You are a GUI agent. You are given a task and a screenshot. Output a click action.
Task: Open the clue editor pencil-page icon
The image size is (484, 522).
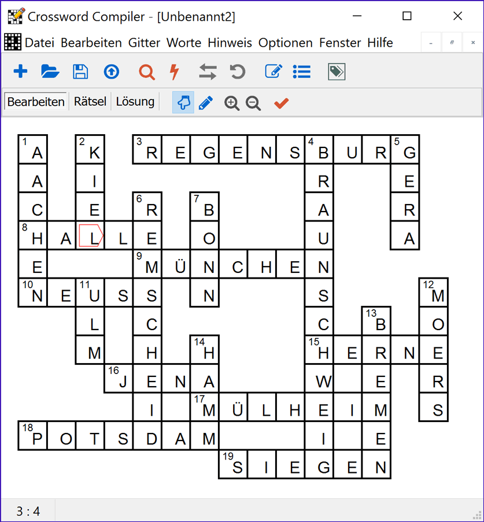click(x=273, y=71)
